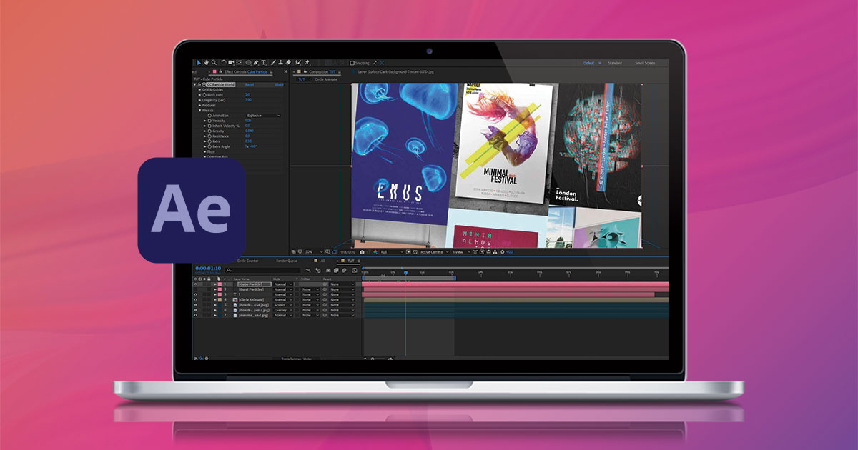Select the Type text tool

click(x=263, y=63)
